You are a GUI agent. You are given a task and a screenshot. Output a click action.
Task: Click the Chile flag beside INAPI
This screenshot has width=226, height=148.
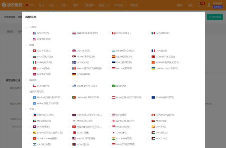[x=34, y=86]
